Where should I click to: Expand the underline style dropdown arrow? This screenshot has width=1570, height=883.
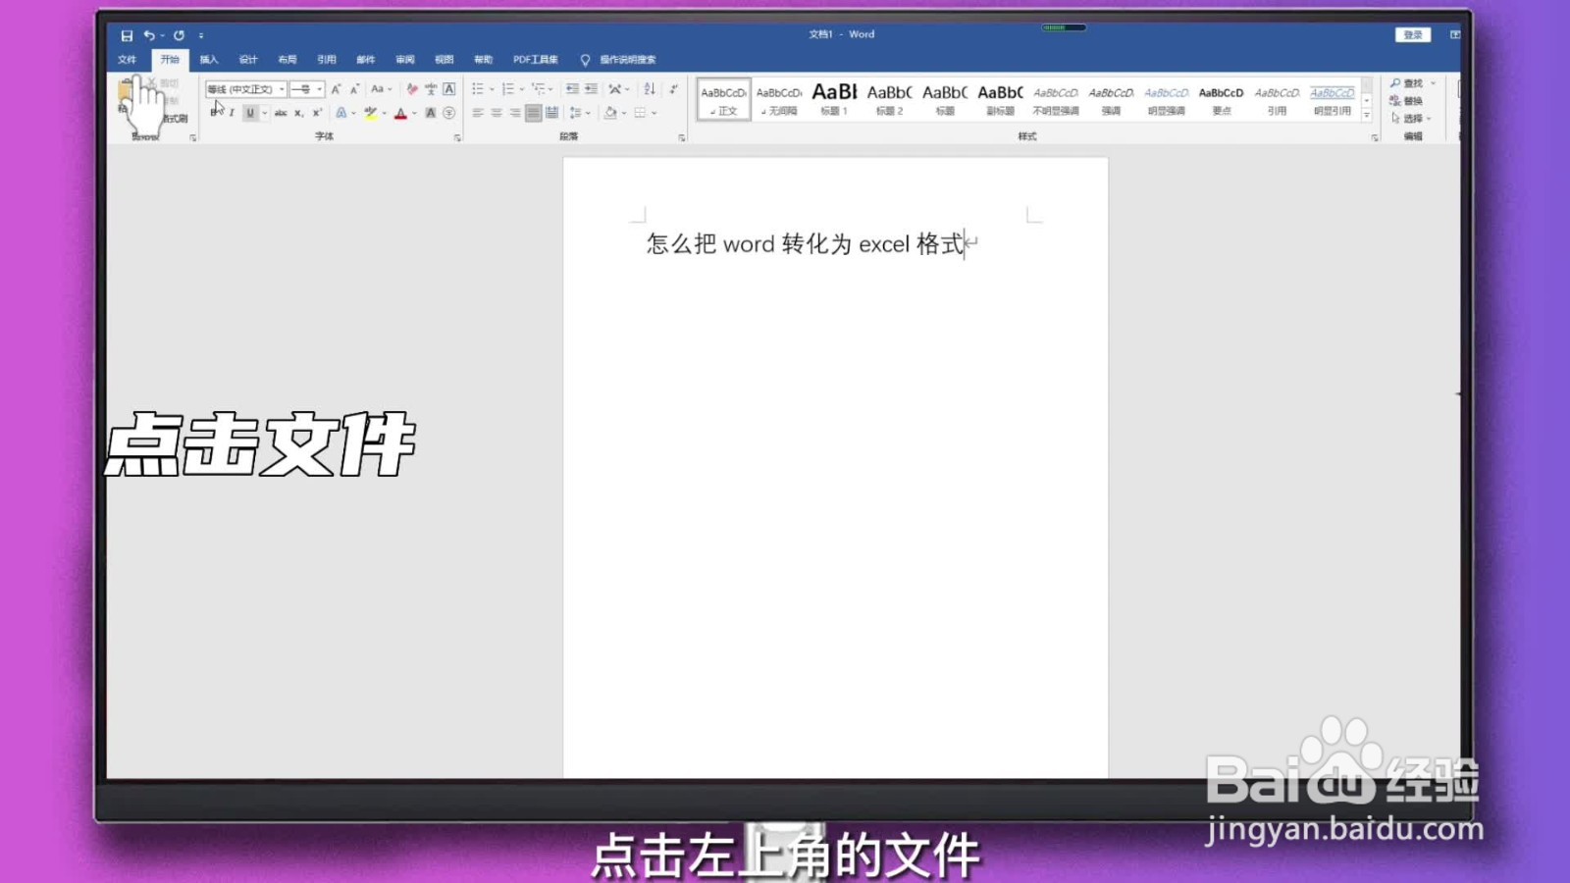[265, 113]
